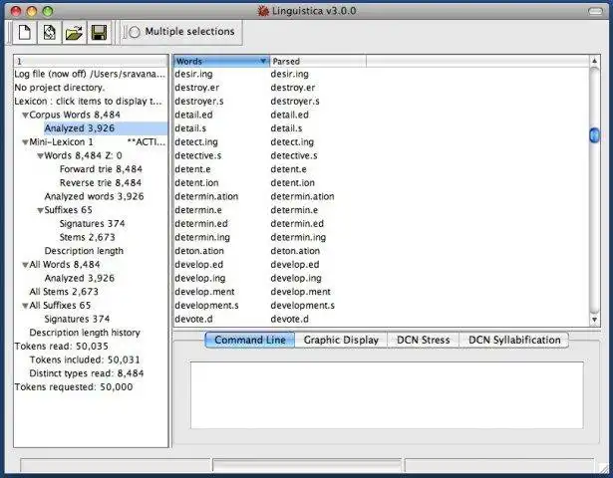Viewport: 613px width, 478px height.
Task: Collapse the Suffixes 65 node under Mini-Lexicon
Action: tap(40, 210)
